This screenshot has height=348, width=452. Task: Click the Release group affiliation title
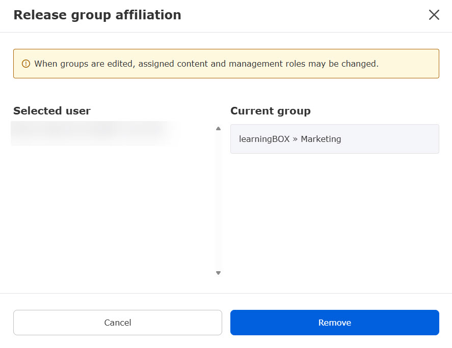pyautogui.click(x=97, y=15)
